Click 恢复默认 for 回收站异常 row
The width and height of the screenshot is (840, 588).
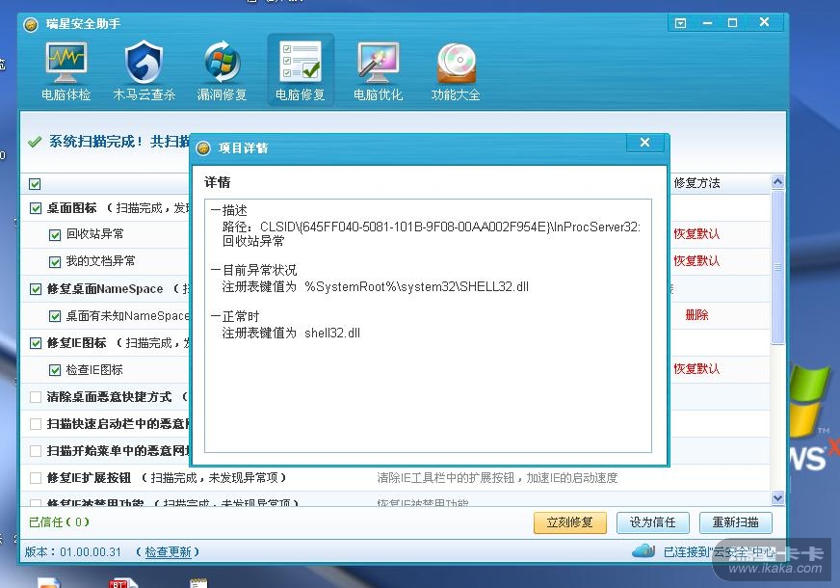(x=696, y=233)
